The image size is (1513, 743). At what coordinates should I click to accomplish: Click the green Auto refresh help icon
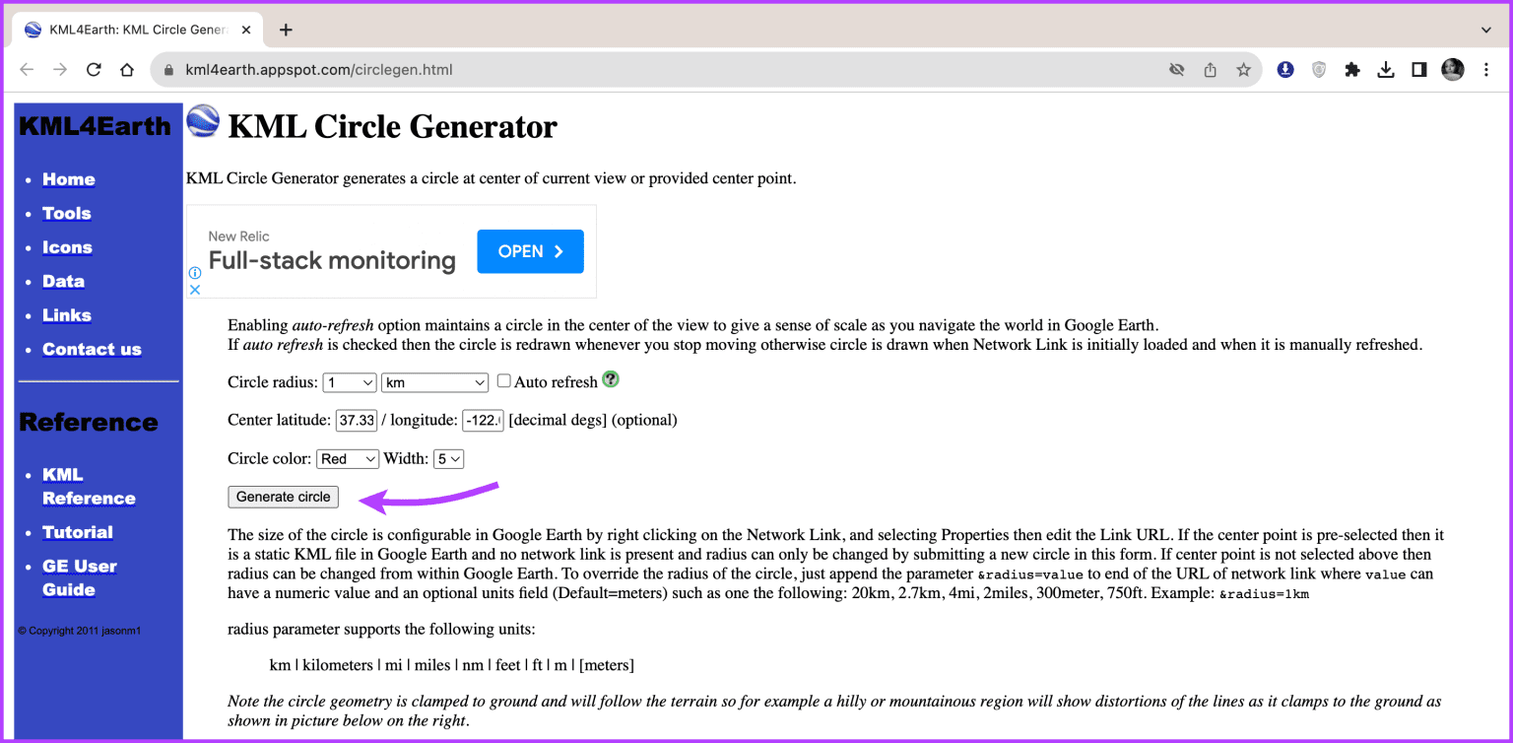coord(611,379)
